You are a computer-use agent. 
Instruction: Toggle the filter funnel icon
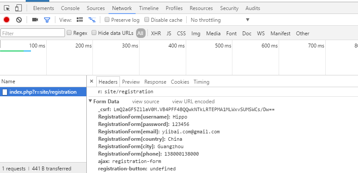pyautogui.click(x=47, y=20)
